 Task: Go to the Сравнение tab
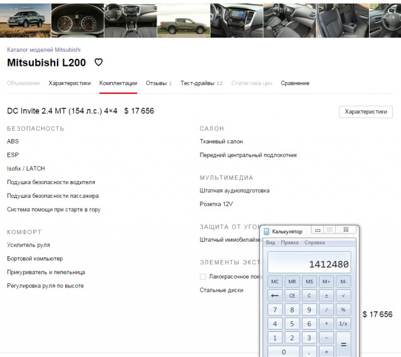[x=295, y=83]
